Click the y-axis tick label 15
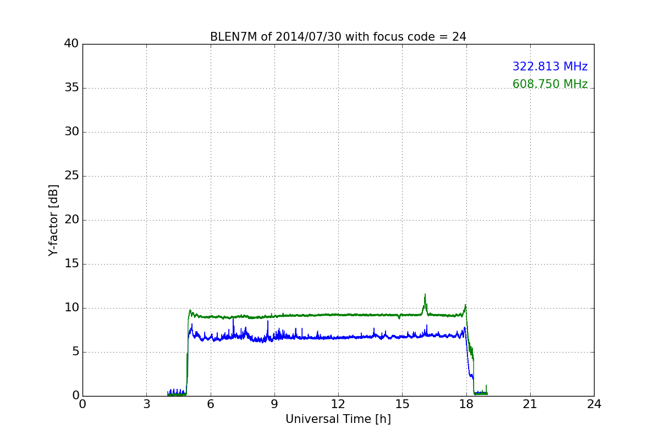The height and width of the screenshot is (440, 660). (71, 264)
